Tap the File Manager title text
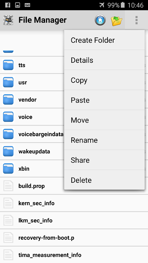 tap(42, 20)
